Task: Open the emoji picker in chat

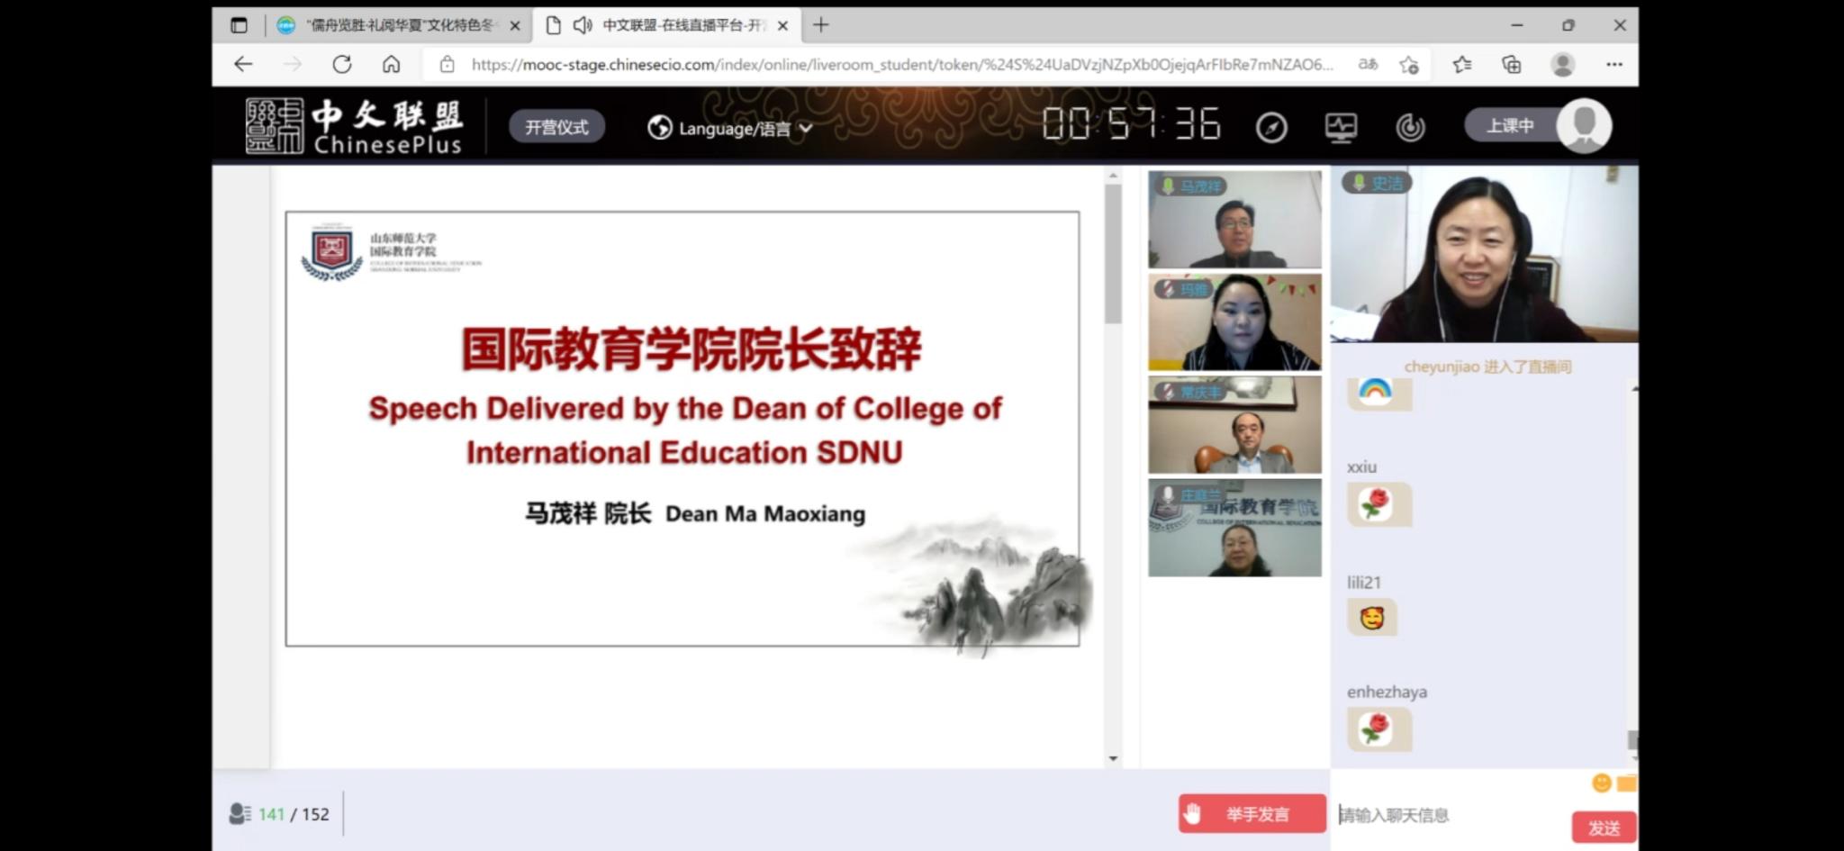Action: [1601, 783]
